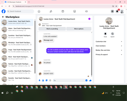Open Ivoga conversation in the list
Screen dimensions: 127x101
17,51
